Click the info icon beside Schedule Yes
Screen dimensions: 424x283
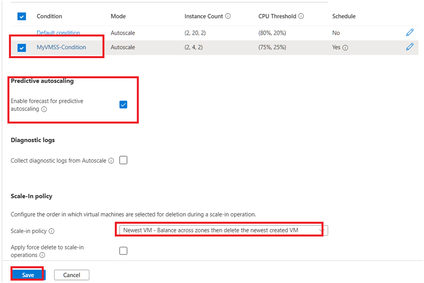click(x=345, y=48)
